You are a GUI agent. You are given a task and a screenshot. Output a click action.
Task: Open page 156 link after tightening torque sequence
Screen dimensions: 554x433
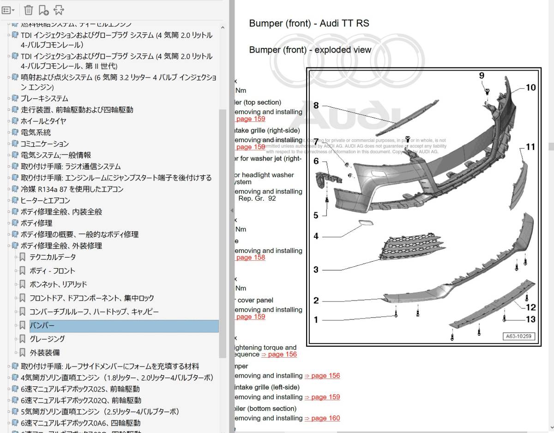tap(279, 355)
